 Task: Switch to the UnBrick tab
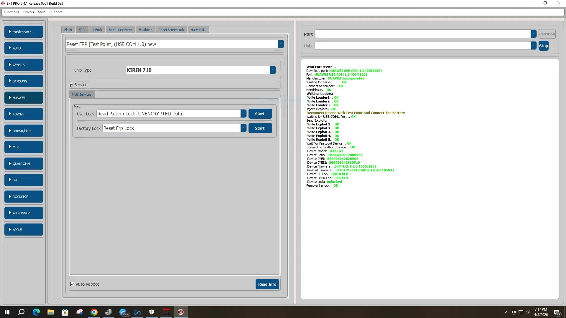point(96,30)
